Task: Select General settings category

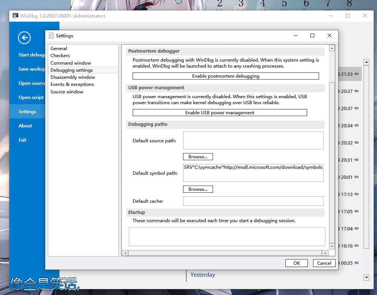Action: [83, 48]
